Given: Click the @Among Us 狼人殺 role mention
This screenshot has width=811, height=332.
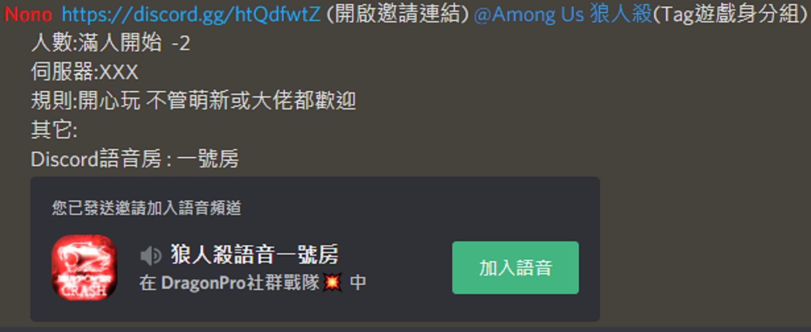Looking at the screenshot, I should (x=563, y=14).
